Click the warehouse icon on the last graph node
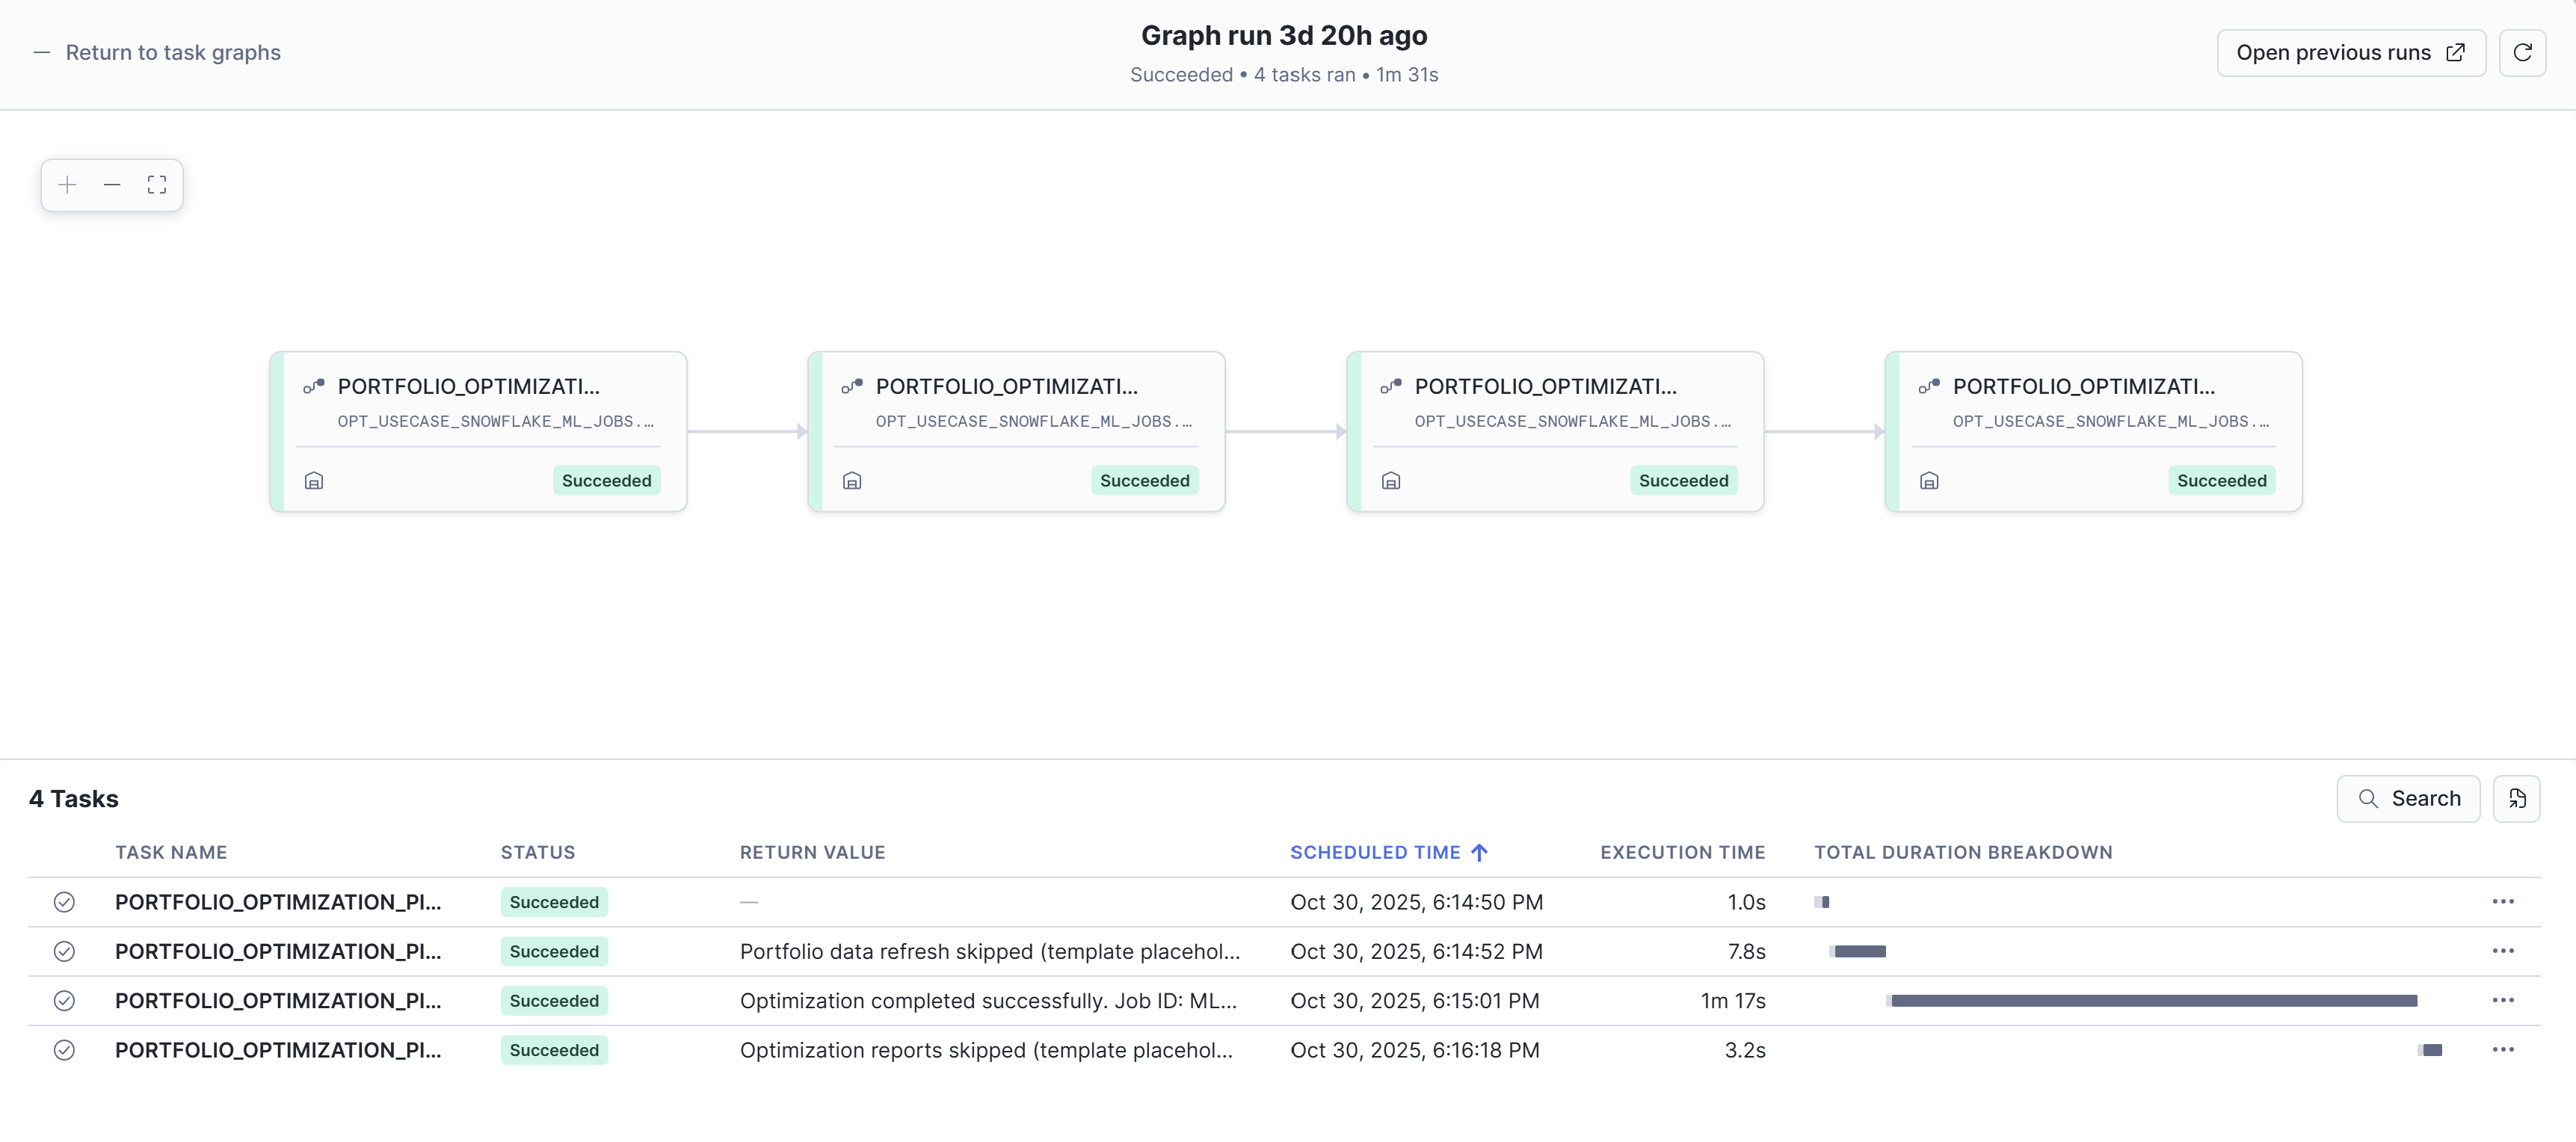The height and width of the screenshot is (1142, 2576). point(1929,481)
